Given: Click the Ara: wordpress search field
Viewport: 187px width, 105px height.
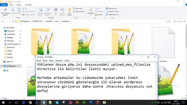Looking at the screenshot, I should [179, 21].
